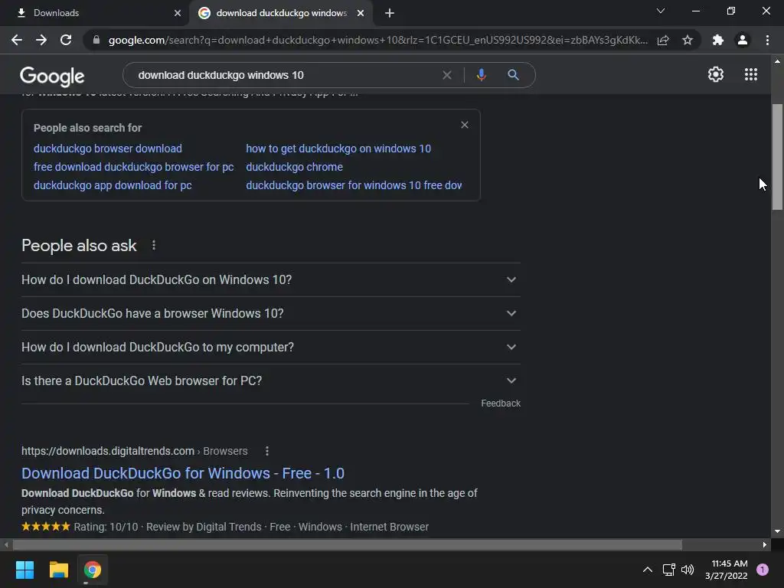Go forward with the forward arrow
Viewport: 784px width, 588px height.
pyautogui.click(x=41, y=40)
